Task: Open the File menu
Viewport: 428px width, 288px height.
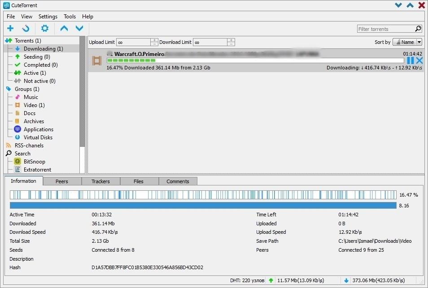Action: point(11,16)
